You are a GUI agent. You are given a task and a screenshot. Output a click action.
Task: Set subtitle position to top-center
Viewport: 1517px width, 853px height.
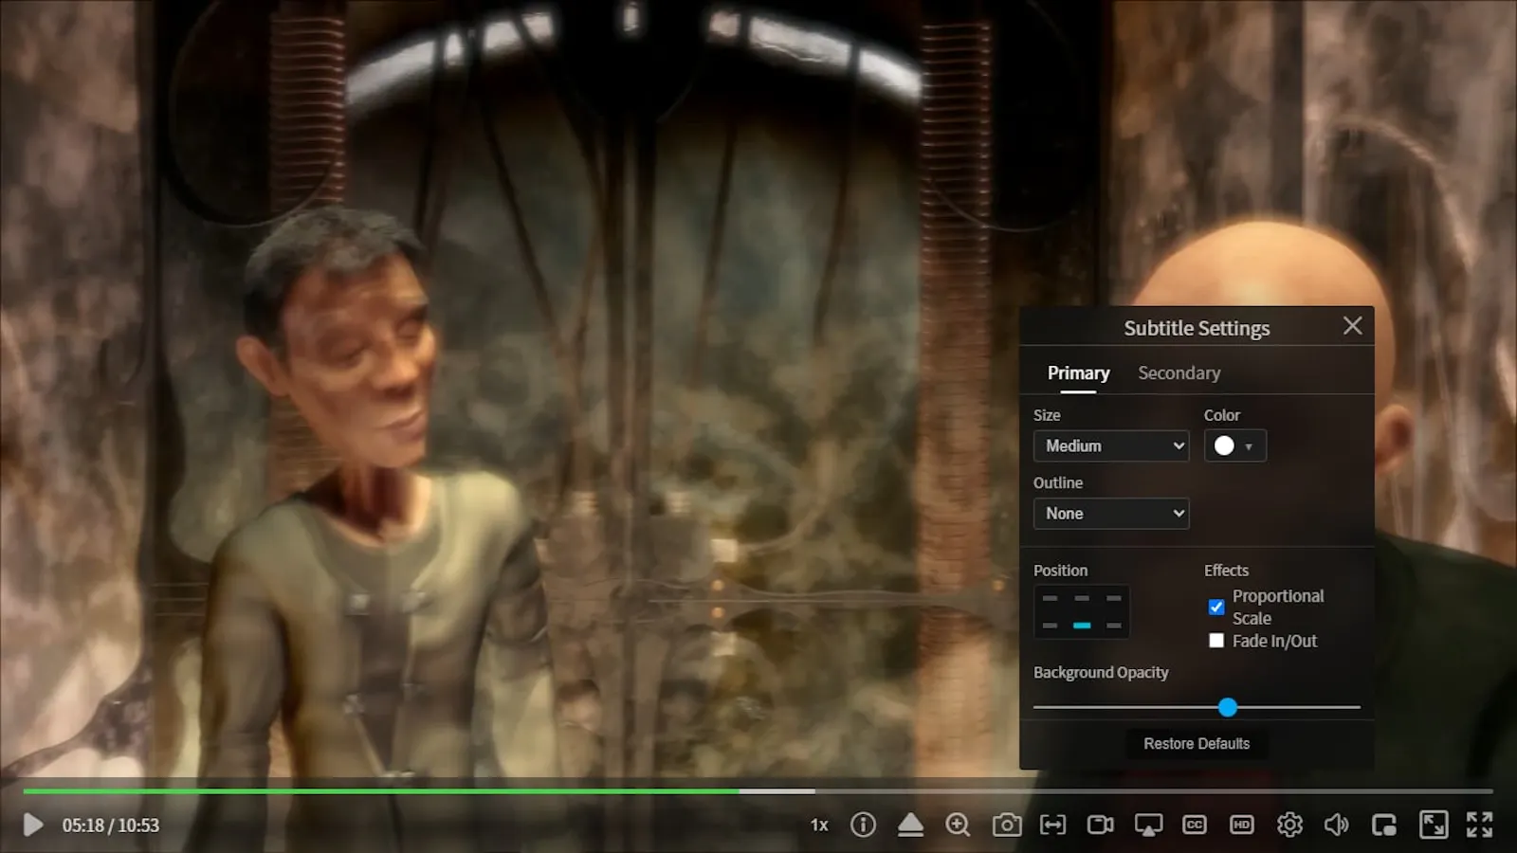point(1082,598)
